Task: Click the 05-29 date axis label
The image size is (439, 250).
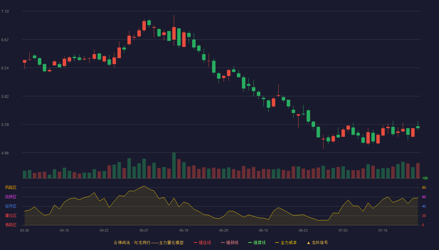Action: pyautogui.click(x=224, y=230)
